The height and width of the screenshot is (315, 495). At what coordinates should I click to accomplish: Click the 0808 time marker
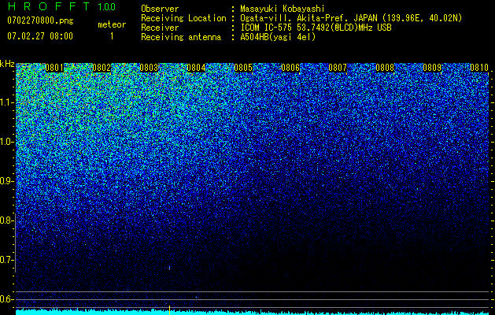tap(385, 68)
